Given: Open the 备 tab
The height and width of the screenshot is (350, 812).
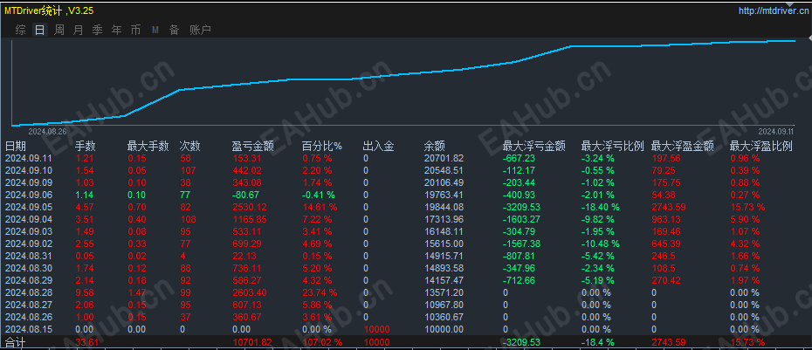Looking at the screenshot, I should [174, 30].
